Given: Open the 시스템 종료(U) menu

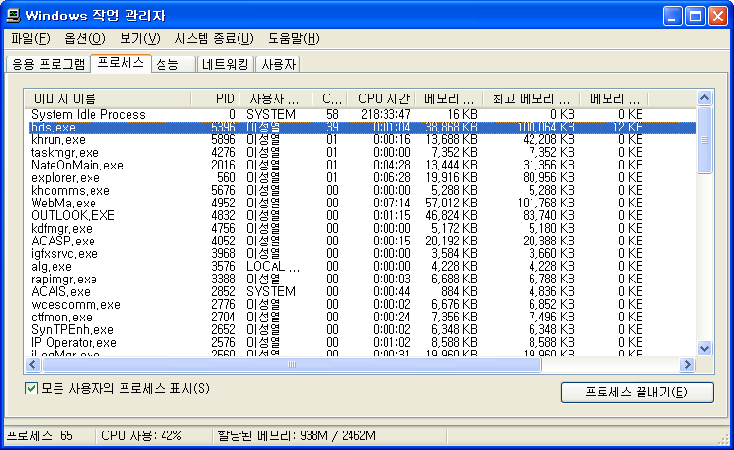Looking at the screenshot, I should coord(213,39).
